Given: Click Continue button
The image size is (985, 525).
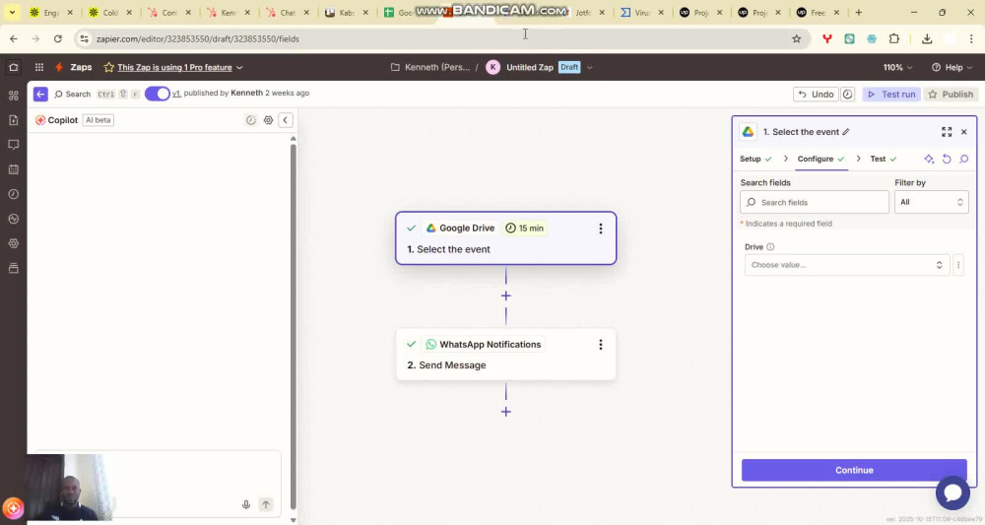Looking at the screenshot, I should click(x=854, y=470).
